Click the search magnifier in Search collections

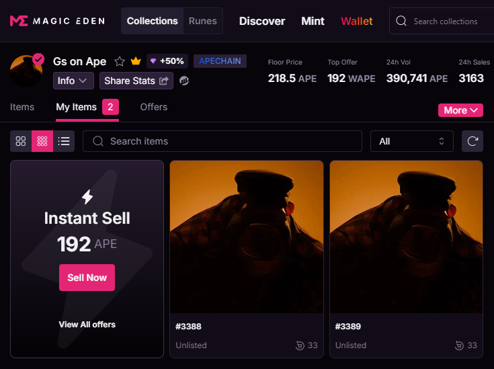(x=401, y=21)
